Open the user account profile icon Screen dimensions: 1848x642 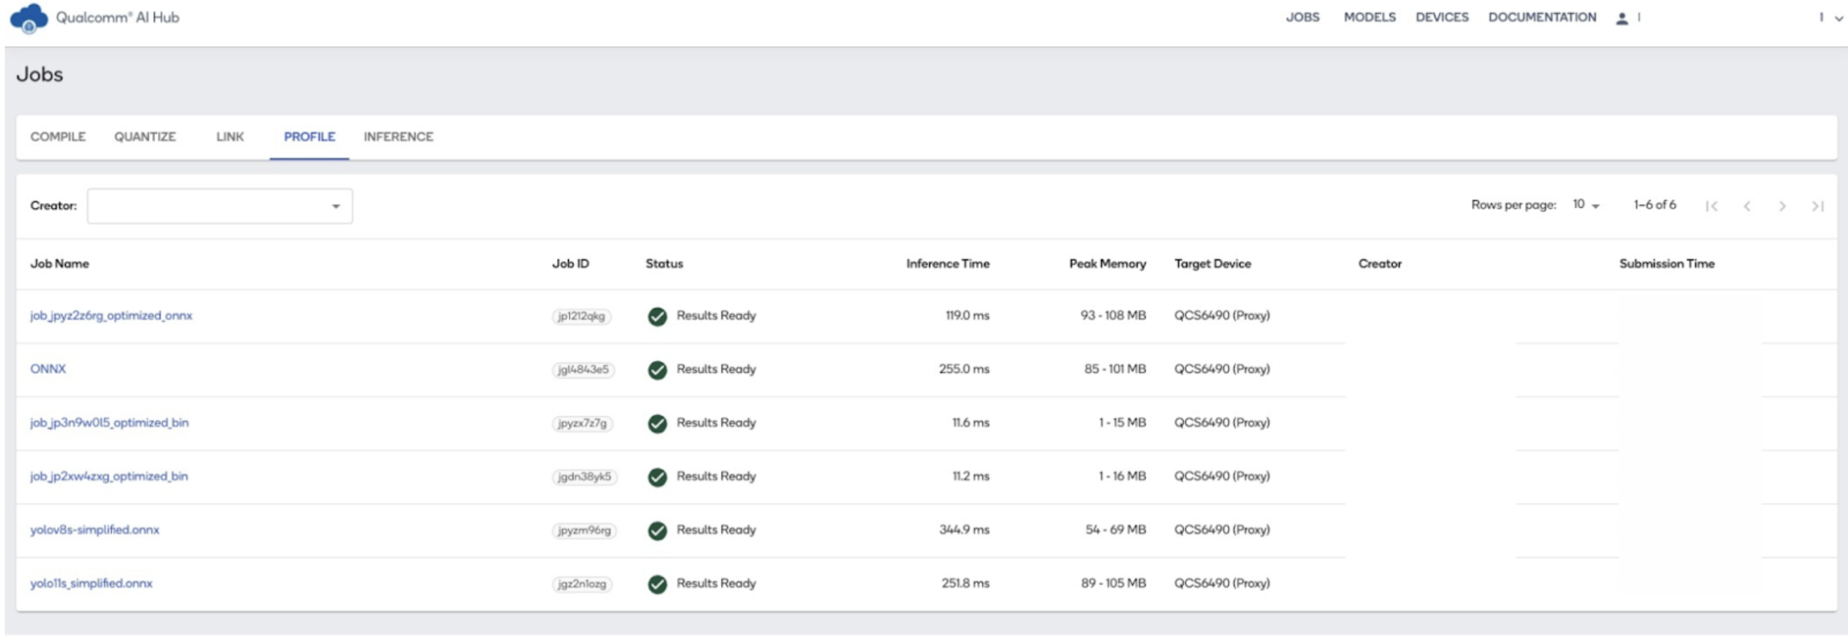(1621, 18)
